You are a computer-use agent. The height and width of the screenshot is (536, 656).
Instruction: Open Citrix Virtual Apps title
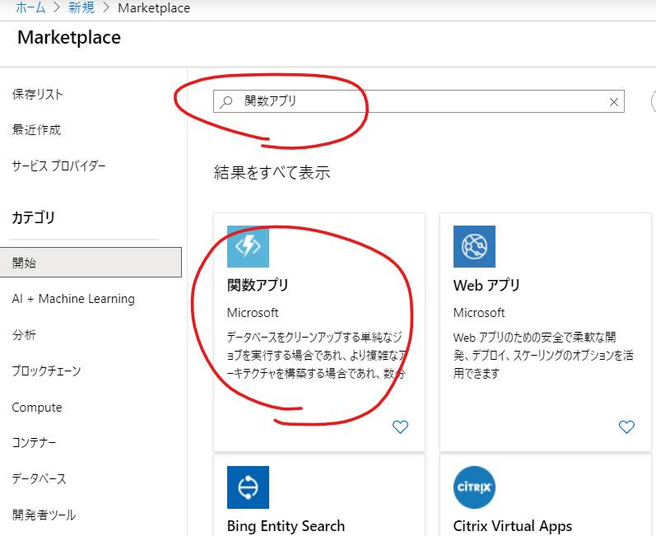coord(513,525)
